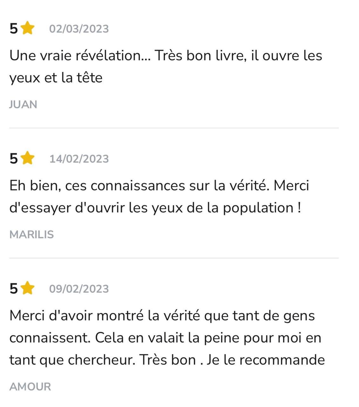Click the rating number 5 beside the 09/02/2023 date
This screenshot has height=407, width=359.
coord(14,289)
